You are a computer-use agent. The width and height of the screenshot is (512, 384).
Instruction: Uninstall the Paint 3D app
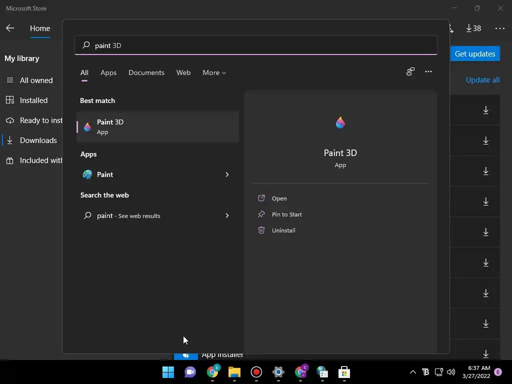click(x=283, y=230)
